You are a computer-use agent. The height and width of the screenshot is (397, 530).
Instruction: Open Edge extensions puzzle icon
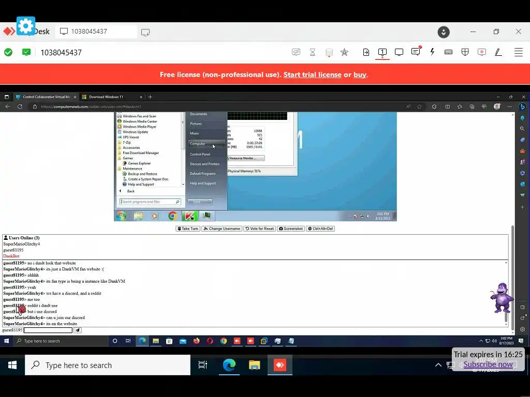434,106
